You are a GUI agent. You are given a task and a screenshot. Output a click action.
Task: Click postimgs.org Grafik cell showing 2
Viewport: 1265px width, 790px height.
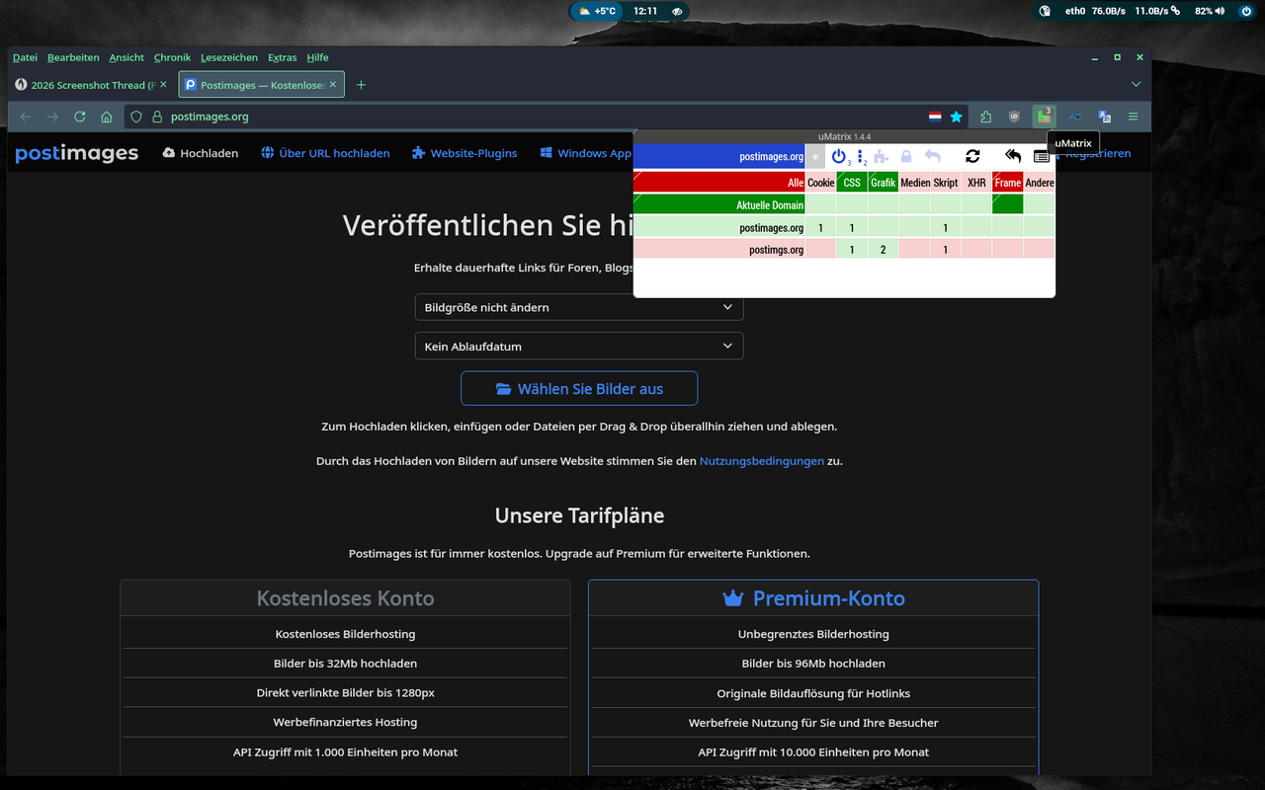click(883, 250)
